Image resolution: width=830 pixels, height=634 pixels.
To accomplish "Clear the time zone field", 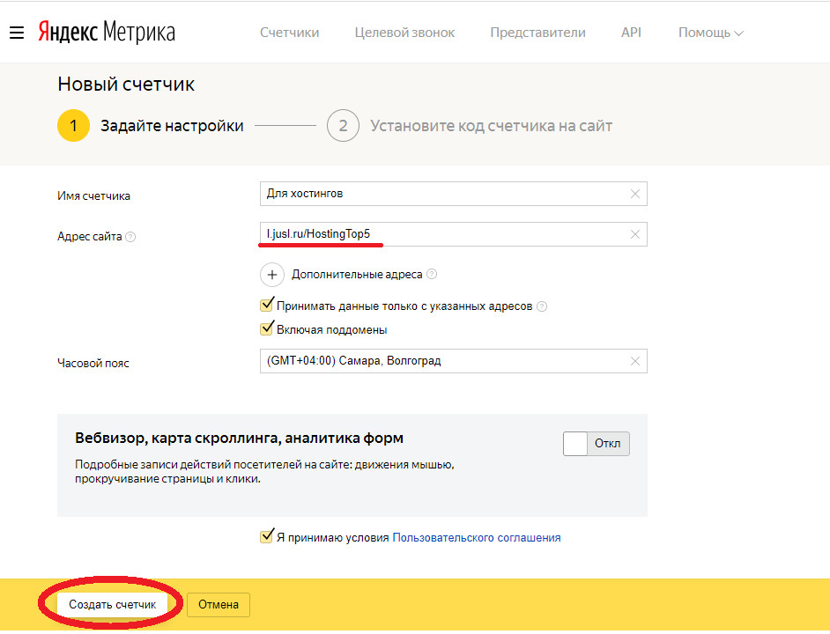I will click(x=634, y=361).
